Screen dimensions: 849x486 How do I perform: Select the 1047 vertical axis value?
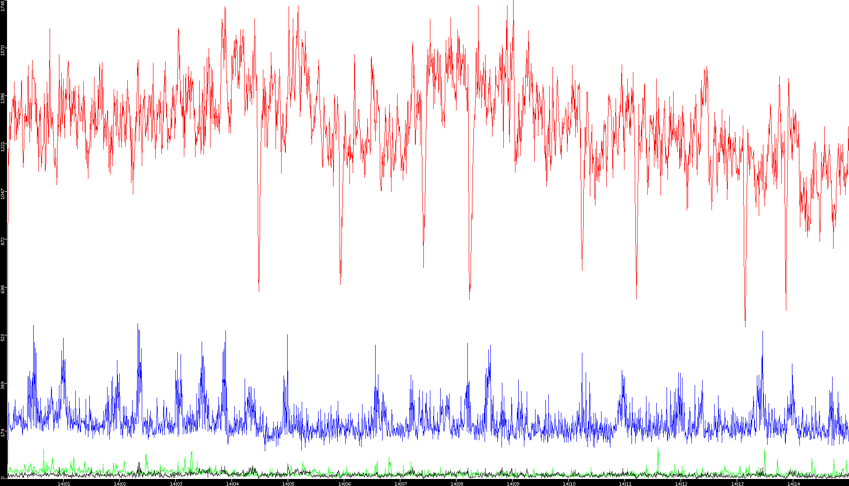click(3, 194)
